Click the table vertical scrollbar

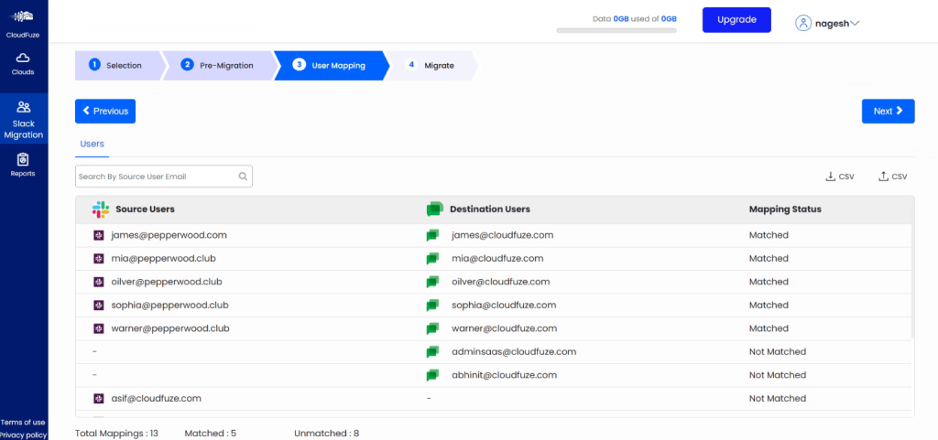[912, 281]
